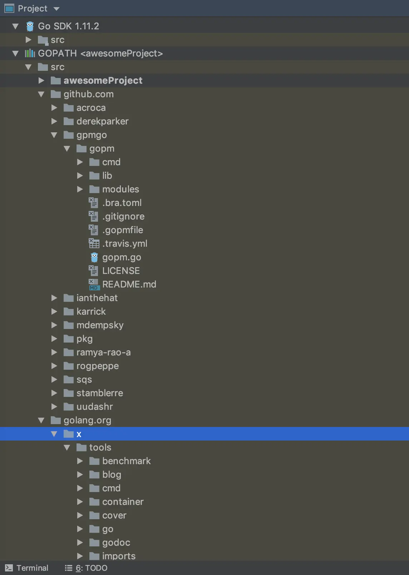Collapse the Go SDK 1.11.2 node
409x575 pixels.
[15, 26]
